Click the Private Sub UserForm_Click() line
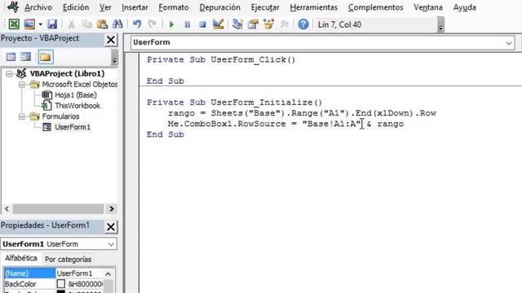 pos(221,59)
